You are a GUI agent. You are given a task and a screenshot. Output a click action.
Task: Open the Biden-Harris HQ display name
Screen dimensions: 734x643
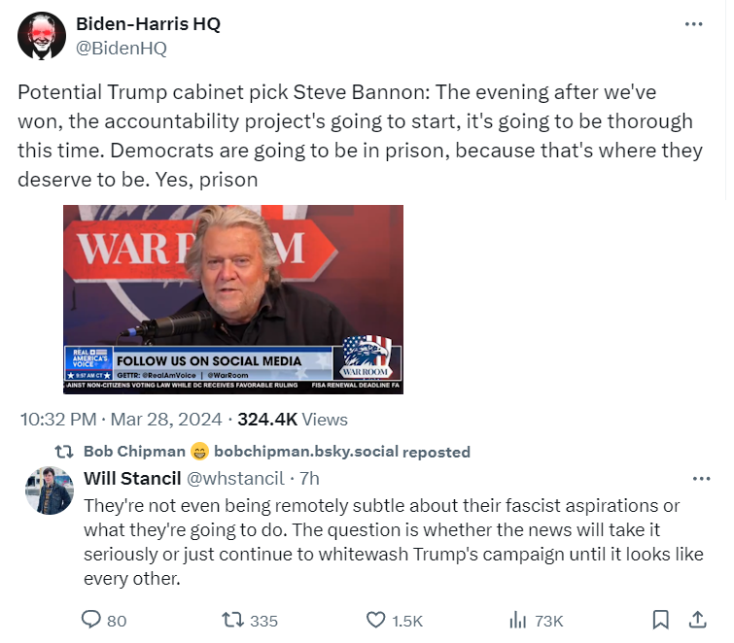coord(148,24)
